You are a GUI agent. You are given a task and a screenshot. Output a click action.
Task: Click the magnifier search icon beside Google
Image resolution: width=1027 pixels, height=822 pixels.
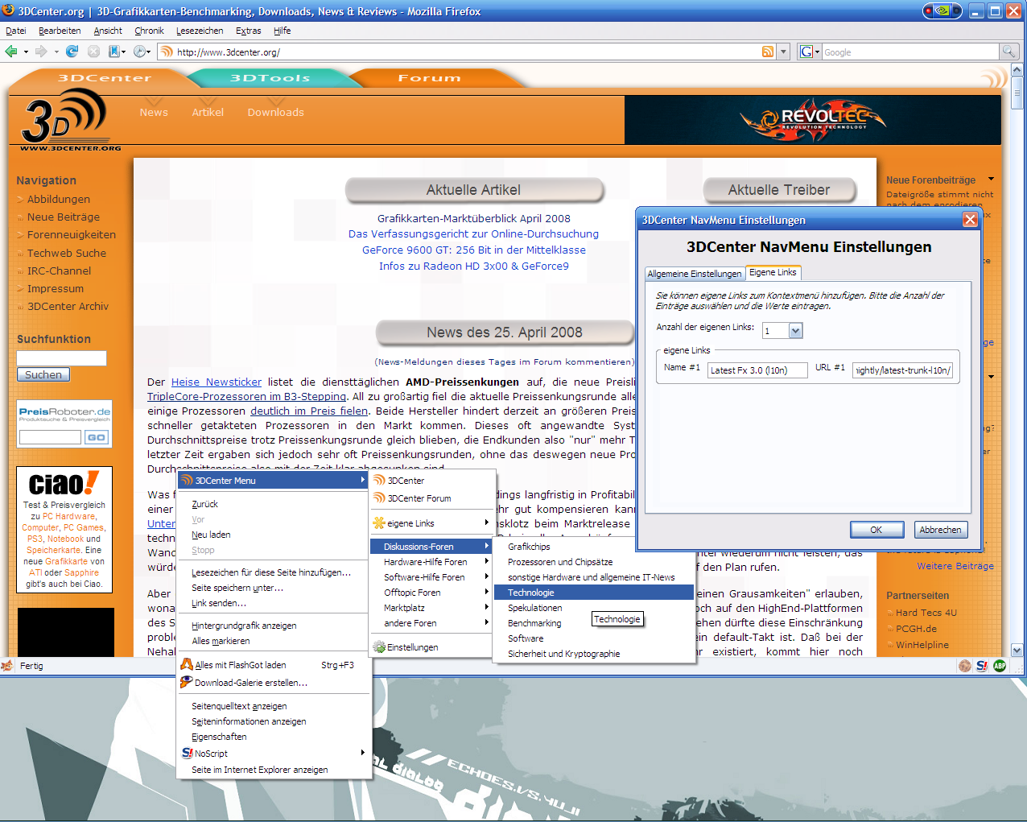click(x=1008, y=52)
